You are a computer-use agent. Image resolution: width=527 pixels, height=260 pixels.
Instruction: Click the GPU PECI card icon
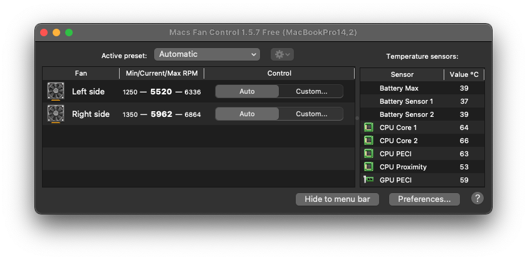coord(368,180)
